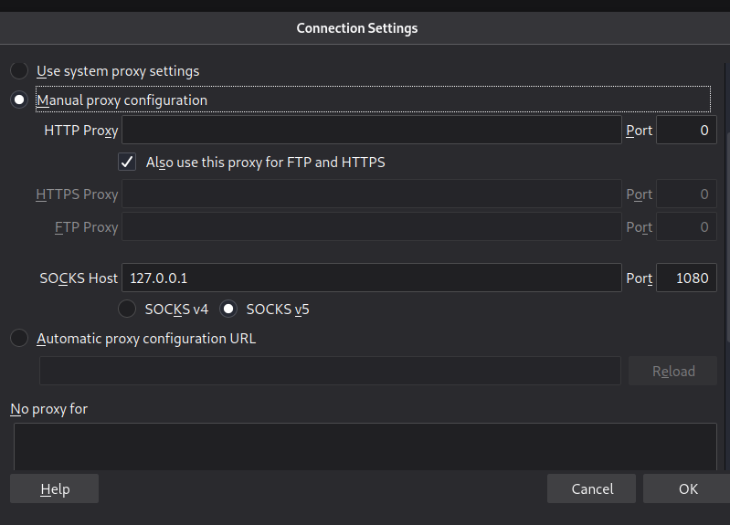Click the HTTPS Proxy text field
This screenshot has height=525, width=730.
372,194
